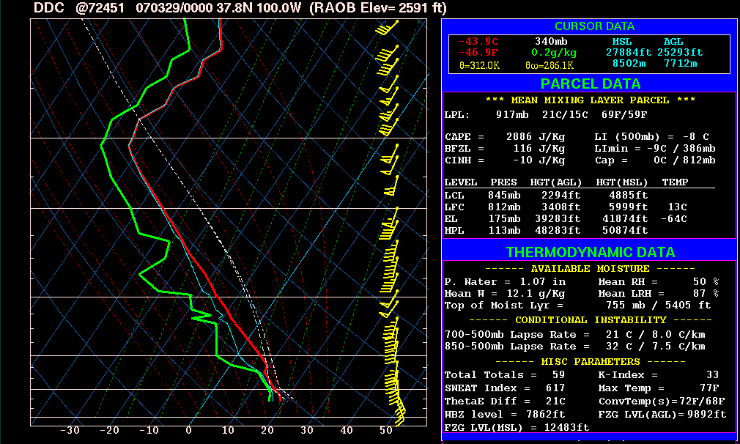Click the 850-500mb Lapse Rate line
This screenshot has height=444, width=740.
pyautogui.click(x=575, y=347)
